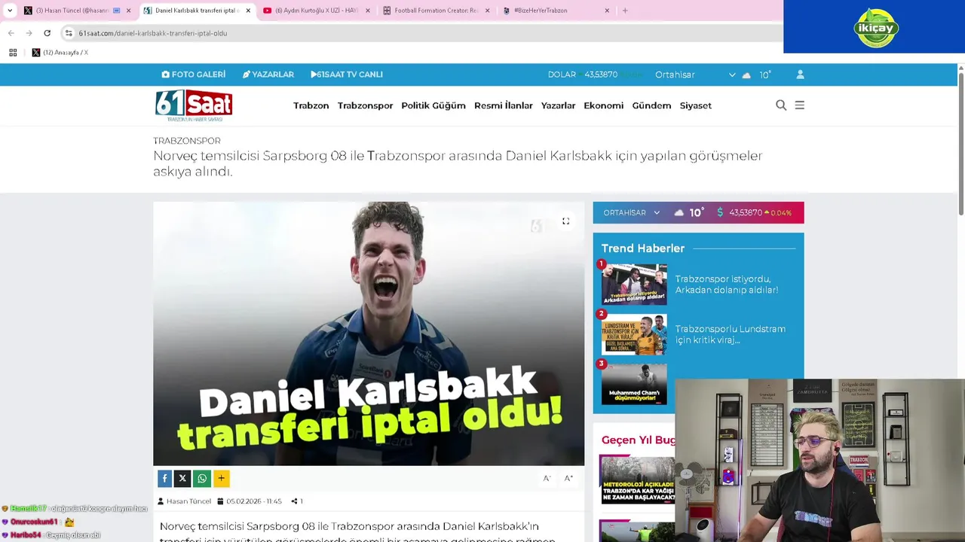Open browser apps grid in bookmarks bar

13,53
